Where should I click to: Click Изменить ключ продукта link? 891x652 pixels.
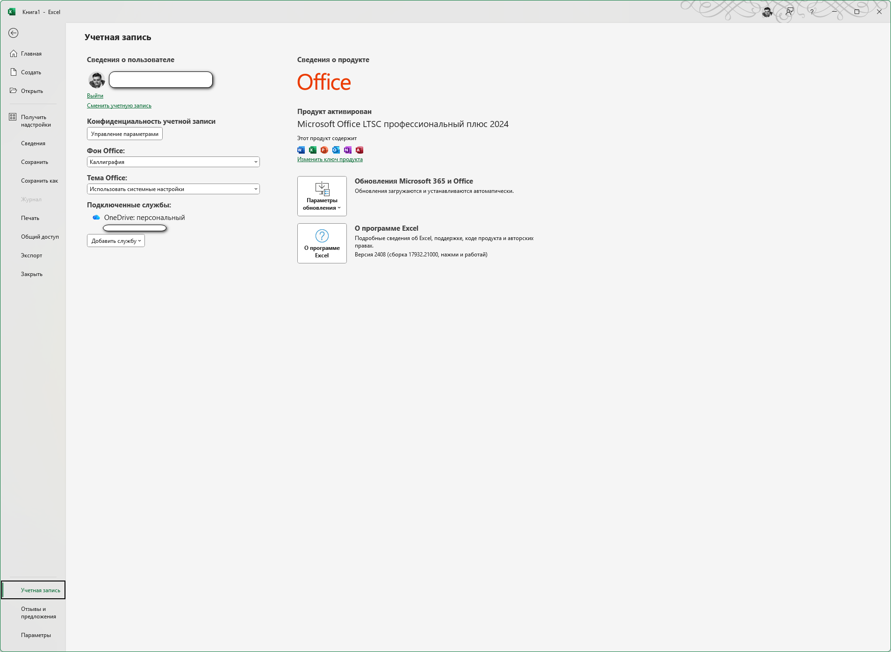[x=330, y=159]
